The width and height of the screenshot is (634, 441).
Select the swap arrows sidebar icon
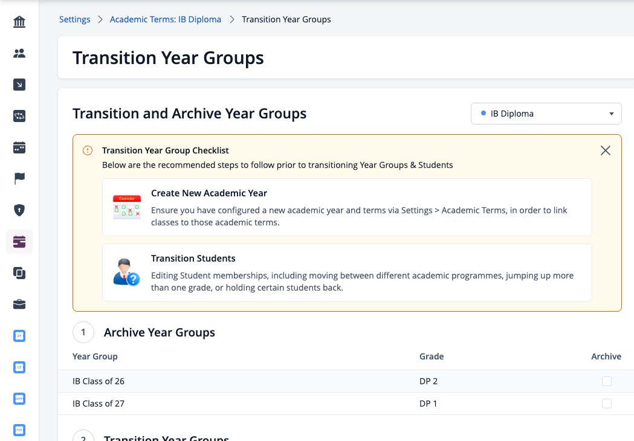pos(19,116)
